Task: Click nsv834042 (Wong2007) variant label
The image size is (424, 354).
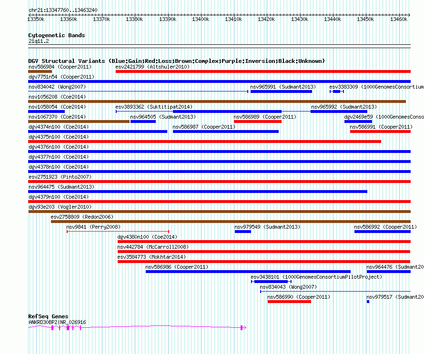Action: click(57, 87)
